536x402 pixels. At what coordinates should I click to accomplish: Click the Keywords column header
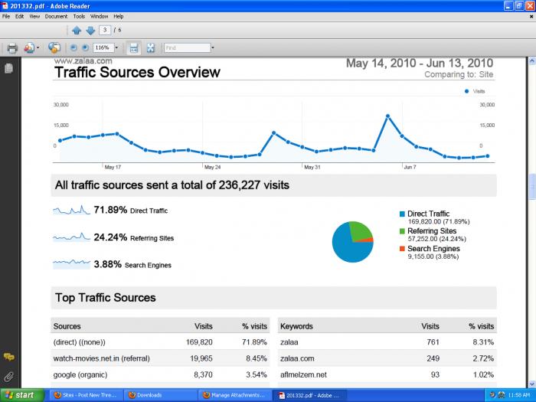296,326
